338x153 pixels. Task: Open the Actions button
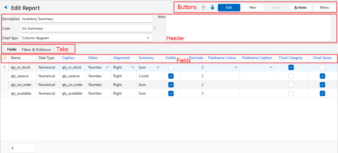tap(301, 8)
